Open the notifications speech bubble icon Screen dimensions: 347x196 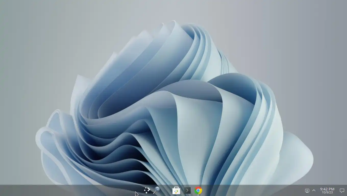tap(342, 190)
